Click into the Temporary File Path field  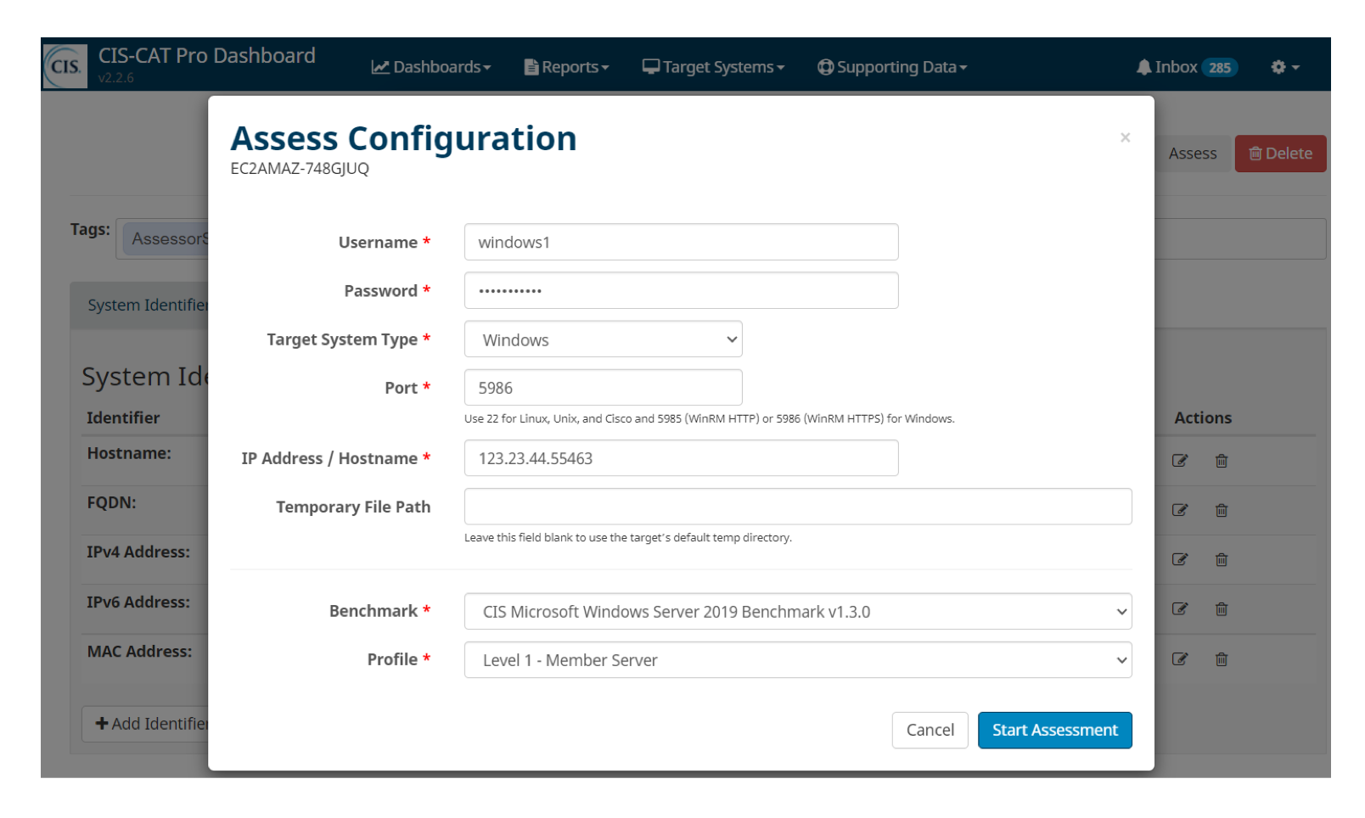tap(797, 507)
